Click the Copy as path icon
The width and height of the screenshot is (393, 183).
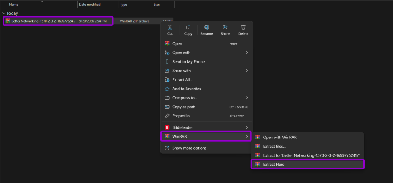pyautogui.click(x=167, y=107)
